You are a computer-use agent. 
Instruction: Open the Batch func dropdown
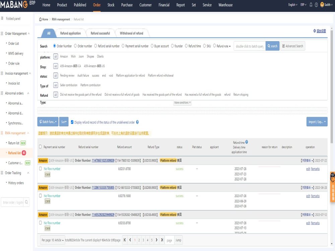pos(48,122)
